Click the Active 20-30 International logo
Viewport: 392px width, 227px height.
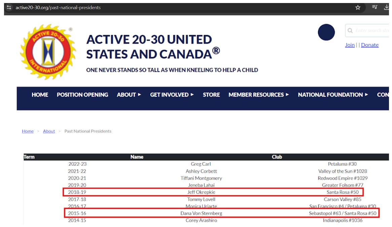(x=48, y=52)
